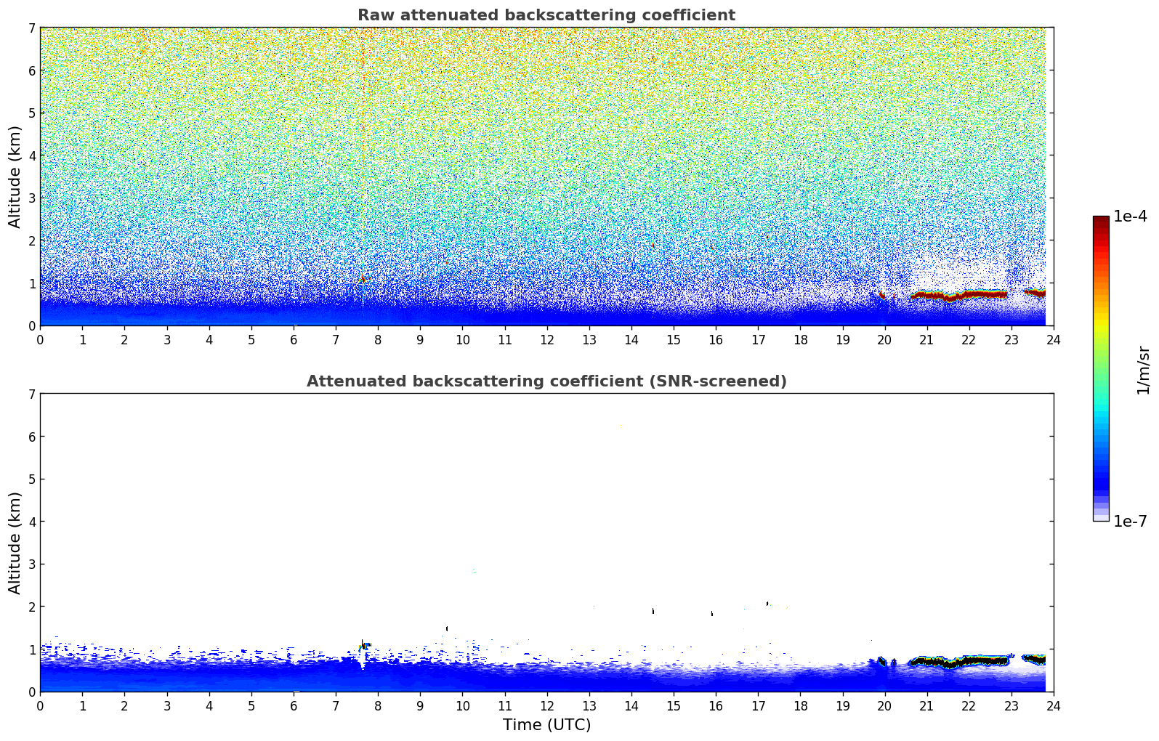Click the black-outlined cloud layer near 22 UTC in bottom plot
This screenshot has height=741, width=1159.
click(959, 661)
